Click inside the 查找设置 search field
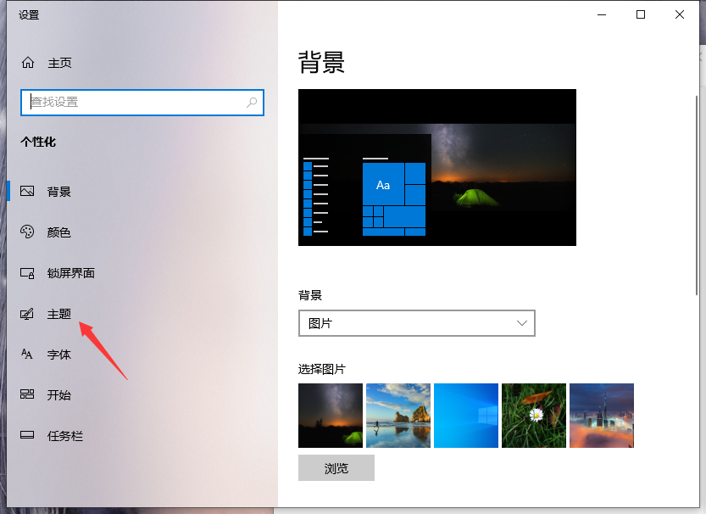 pos(127,102)
